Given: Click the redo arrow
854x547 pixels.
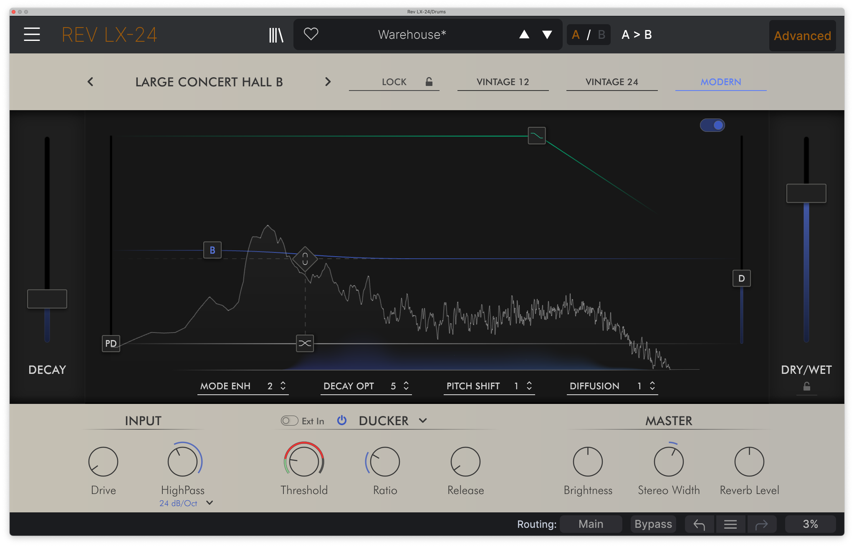Looking at the screenshot, I should coord(762,524).
